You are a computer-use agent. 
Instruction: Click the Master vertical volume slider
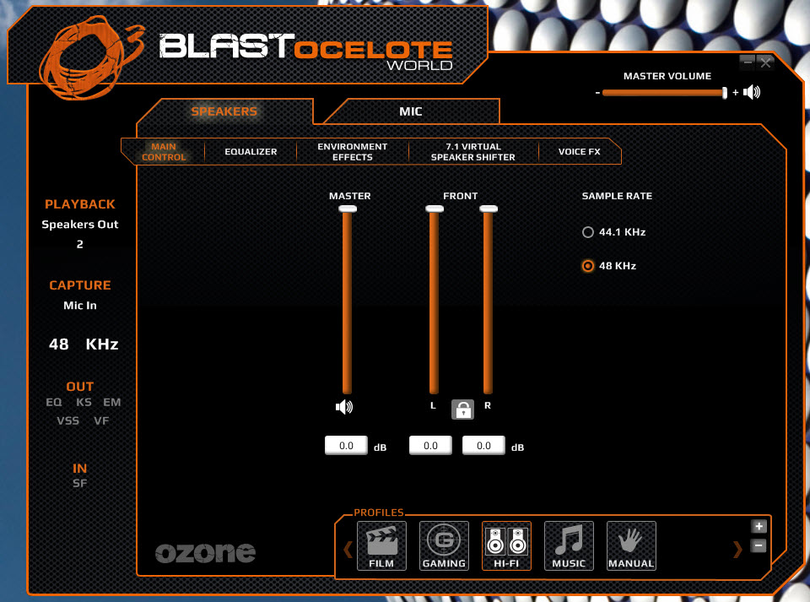[x=347, y=300]
